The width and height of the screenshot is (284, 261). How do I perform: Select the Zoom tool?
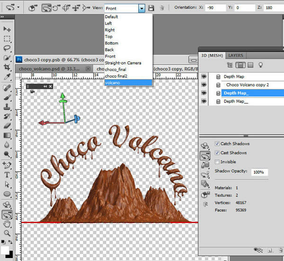tap(7, 233)
